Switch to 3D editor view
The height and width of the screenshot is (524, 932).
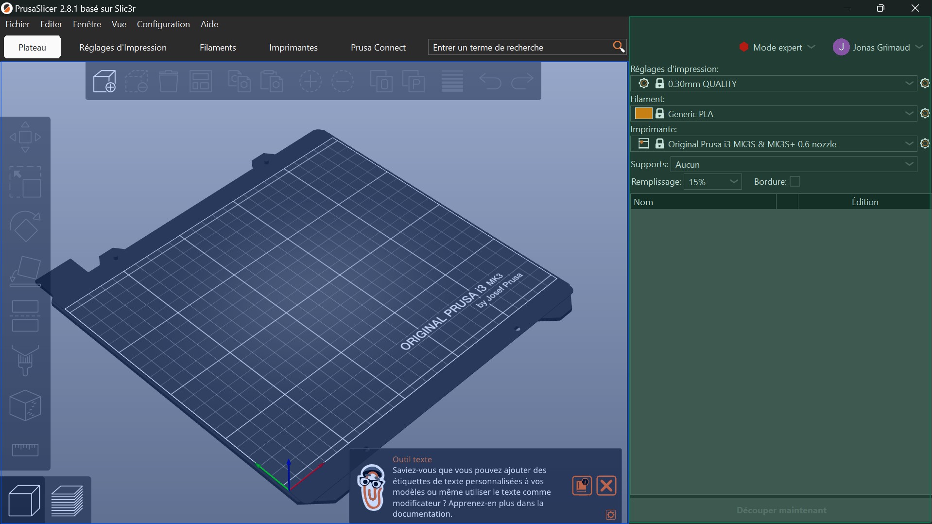[23, 500]
